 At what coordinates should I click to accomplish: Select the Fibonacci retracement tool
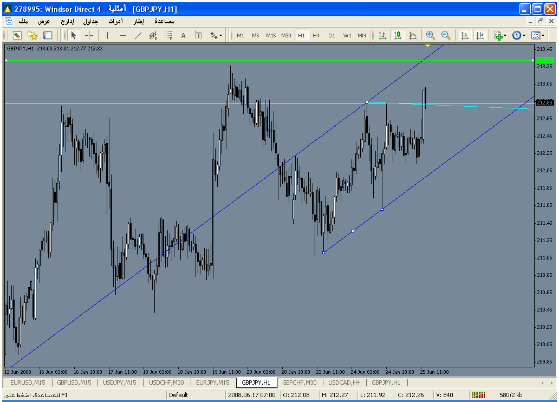point(168,35)
